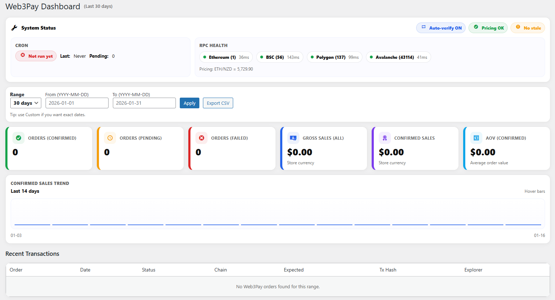Click the green status dot for BSC (56)
The image size is (555, 300).
pos(262,57)
